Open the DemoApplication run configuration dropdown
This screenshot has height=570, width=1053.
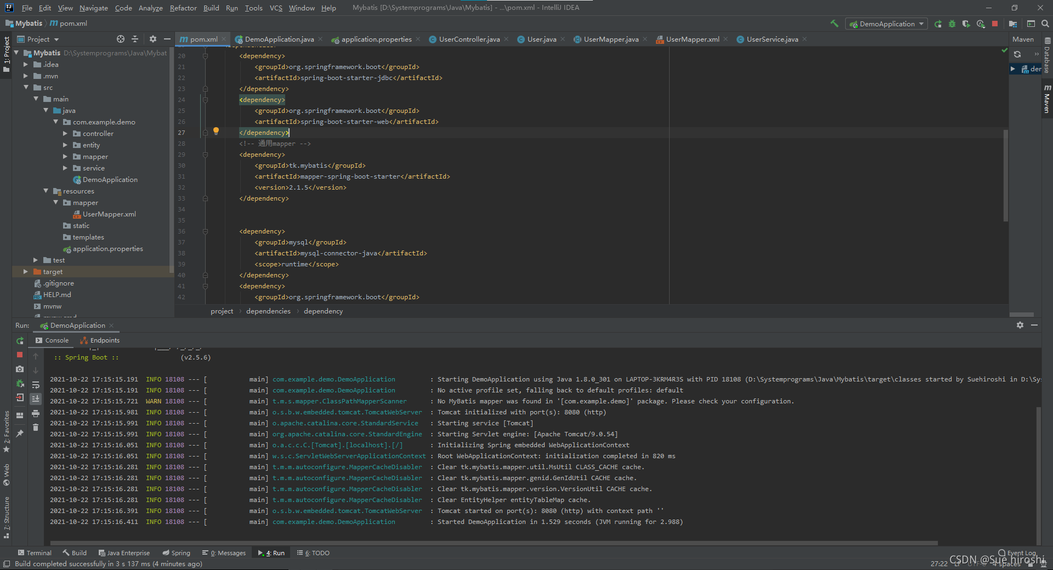click(887, 24)
